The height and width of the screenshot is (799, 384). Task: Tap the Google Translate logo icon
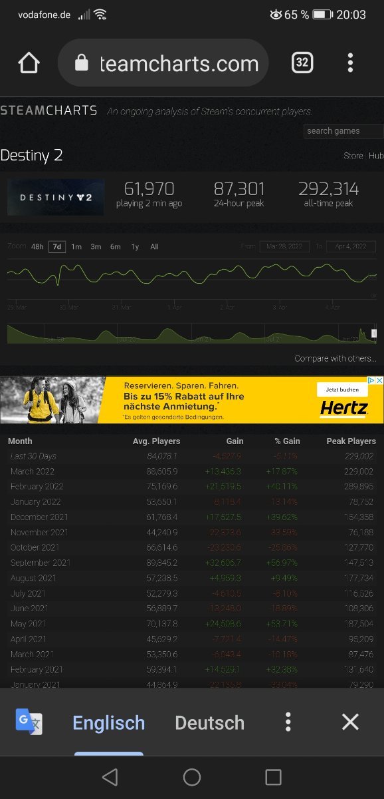point(29,722)
